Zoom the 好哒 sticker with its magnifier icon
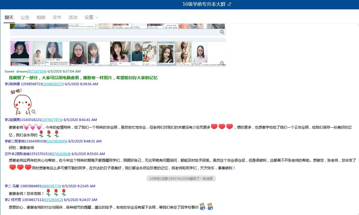359x215 pixels. click(x=33, y=112)
